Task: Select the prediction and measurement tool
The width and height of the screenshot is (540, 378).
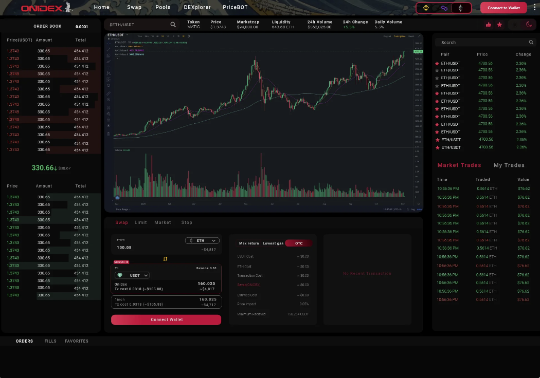Action: (108, 80)
